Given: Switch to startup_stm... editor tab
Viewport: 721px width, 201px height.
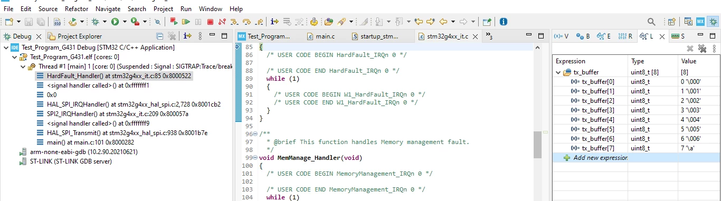Looking at the screenshot, I should [374, 36].
